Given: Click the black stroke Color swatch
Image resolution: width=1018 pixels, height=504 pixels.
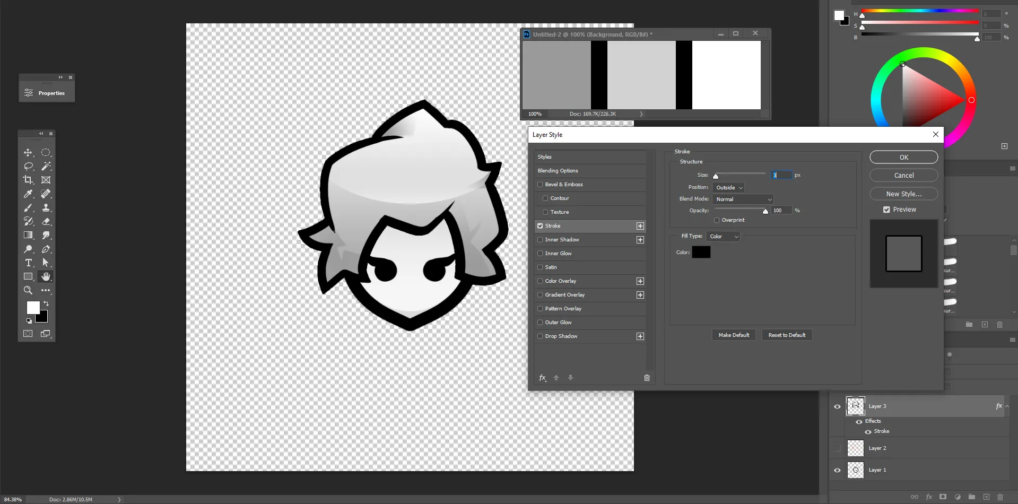Looking at the screenshot, I should click(x=701, y=253).
